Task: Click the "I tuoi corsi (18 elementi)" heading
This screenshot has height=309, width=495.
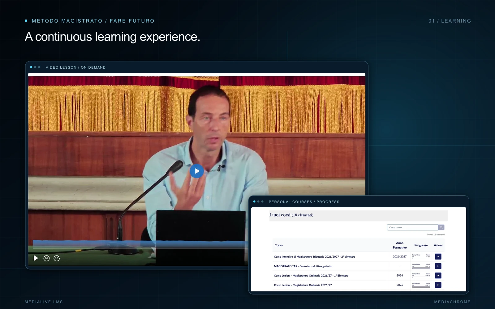Action: [291, 215]
